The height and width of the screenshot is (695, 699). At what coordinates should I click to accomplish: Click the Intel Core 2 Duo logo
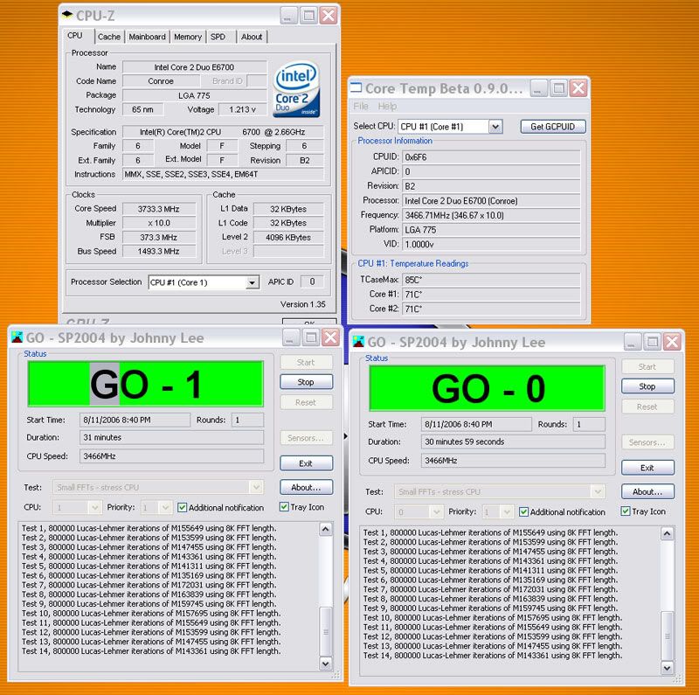[296, 89]
